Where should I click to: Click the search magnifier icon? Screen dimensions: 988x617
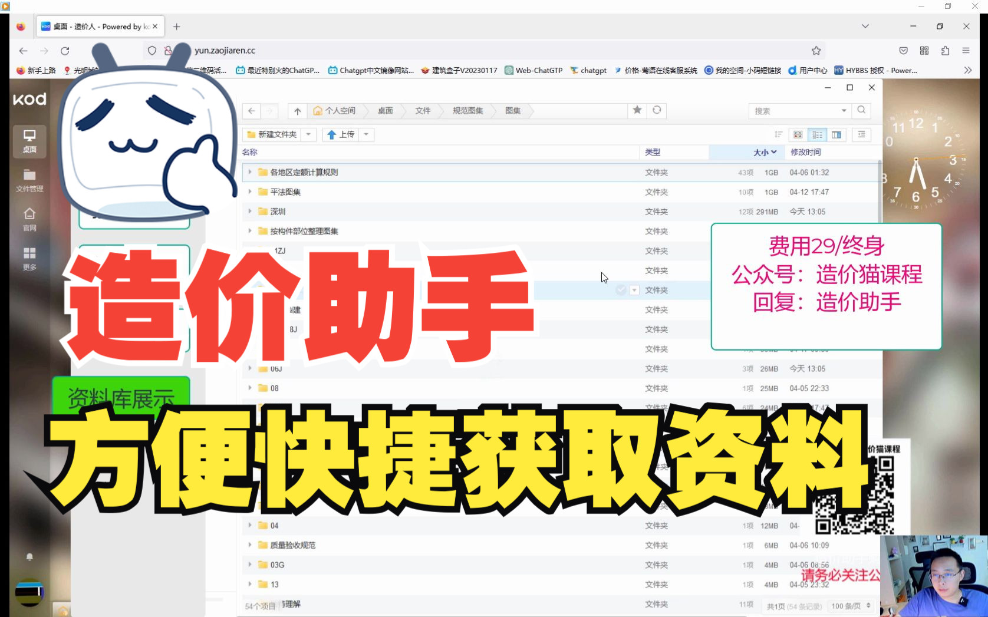[x=861, y=110]
